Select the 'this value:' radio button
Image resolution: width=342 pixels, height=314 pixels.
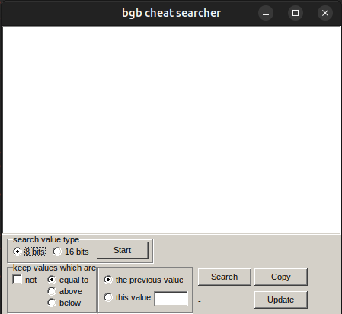point(108,297)
